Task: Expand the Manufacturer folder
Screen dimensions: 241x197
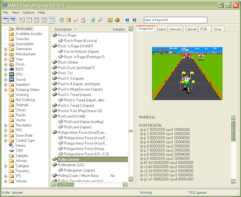Action: pos(6,54)
